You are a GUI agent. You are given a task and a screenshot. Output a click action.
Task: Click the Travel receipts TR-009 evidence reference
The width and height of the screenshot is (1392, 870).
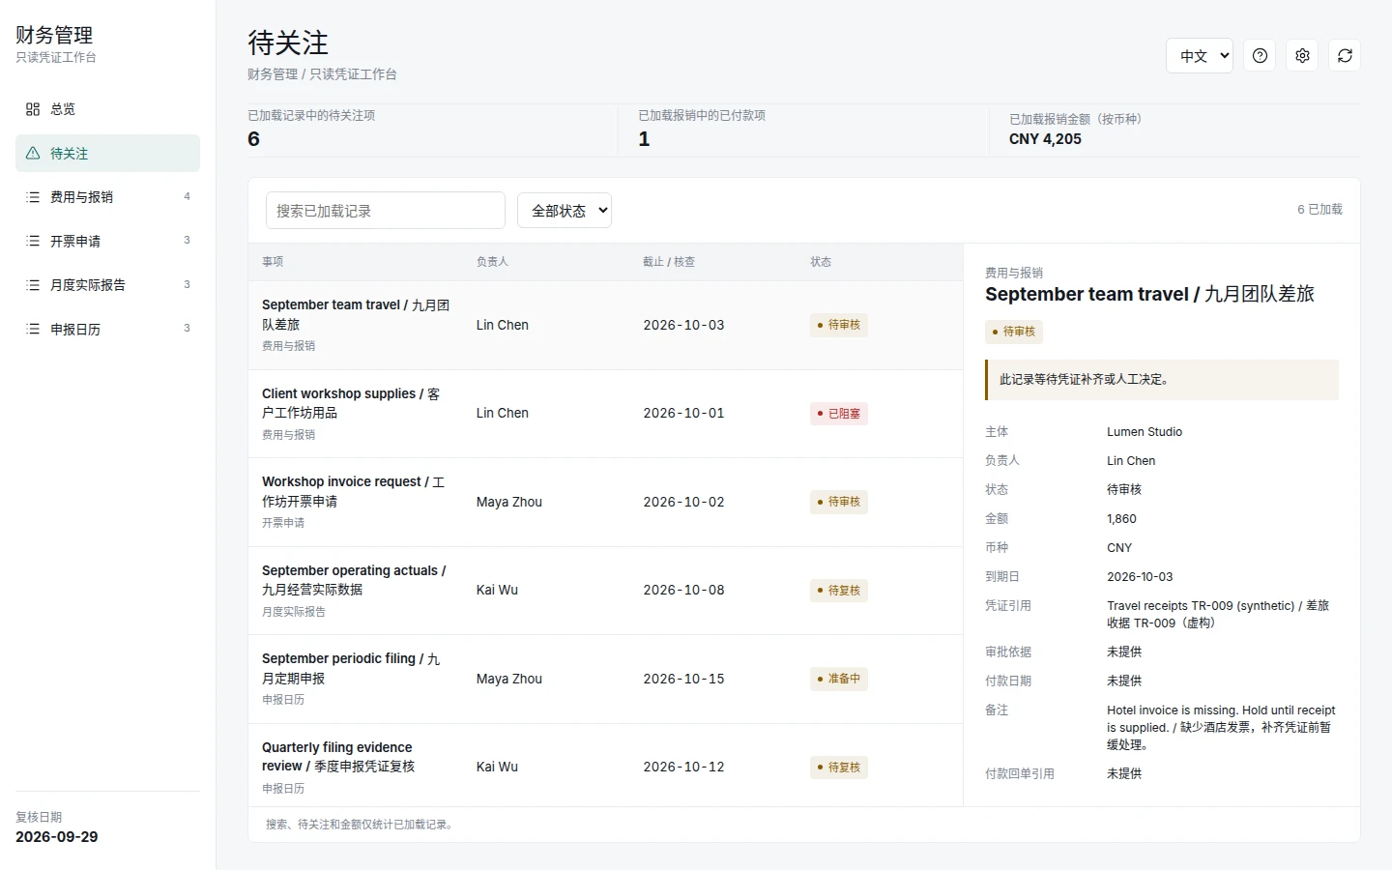pos(1218,615)
